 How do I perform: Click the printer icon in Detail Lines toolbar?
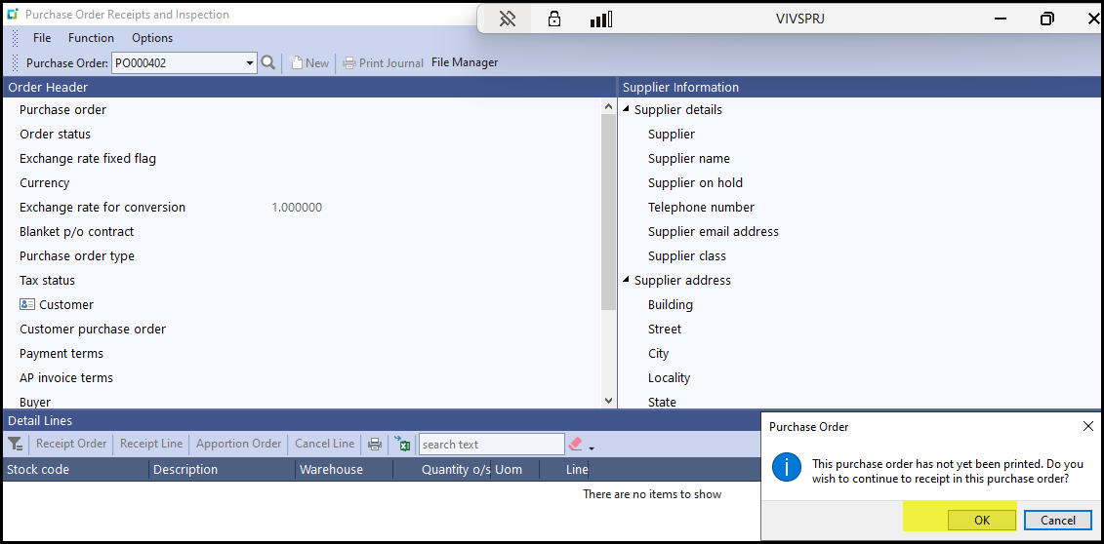(375, 444)
